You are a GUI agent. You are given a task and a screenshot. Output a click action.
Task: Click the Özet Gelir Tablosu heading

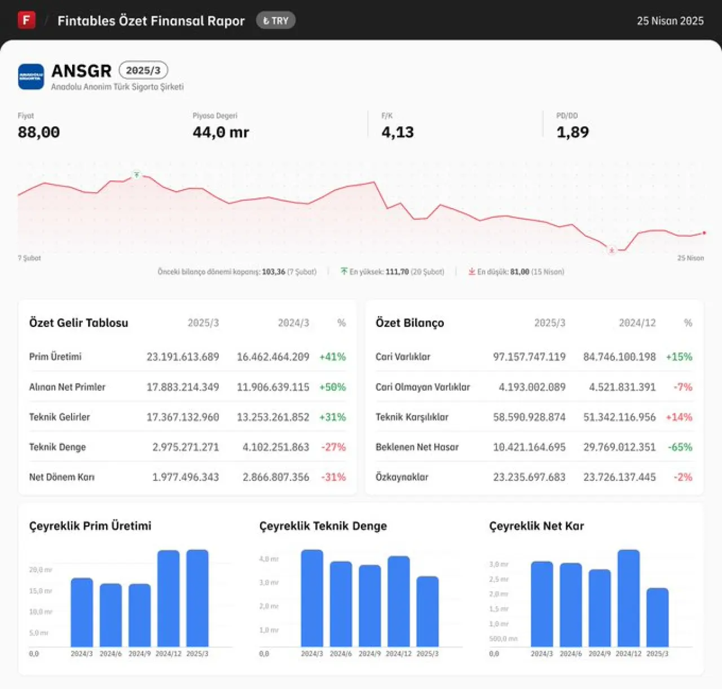(x=78, y=323)
